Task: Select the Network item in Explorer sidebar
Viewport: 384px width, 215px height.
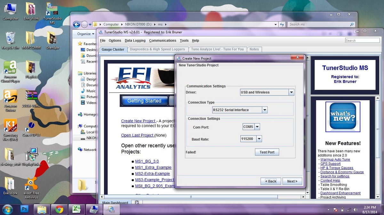Action: (87, 150)
